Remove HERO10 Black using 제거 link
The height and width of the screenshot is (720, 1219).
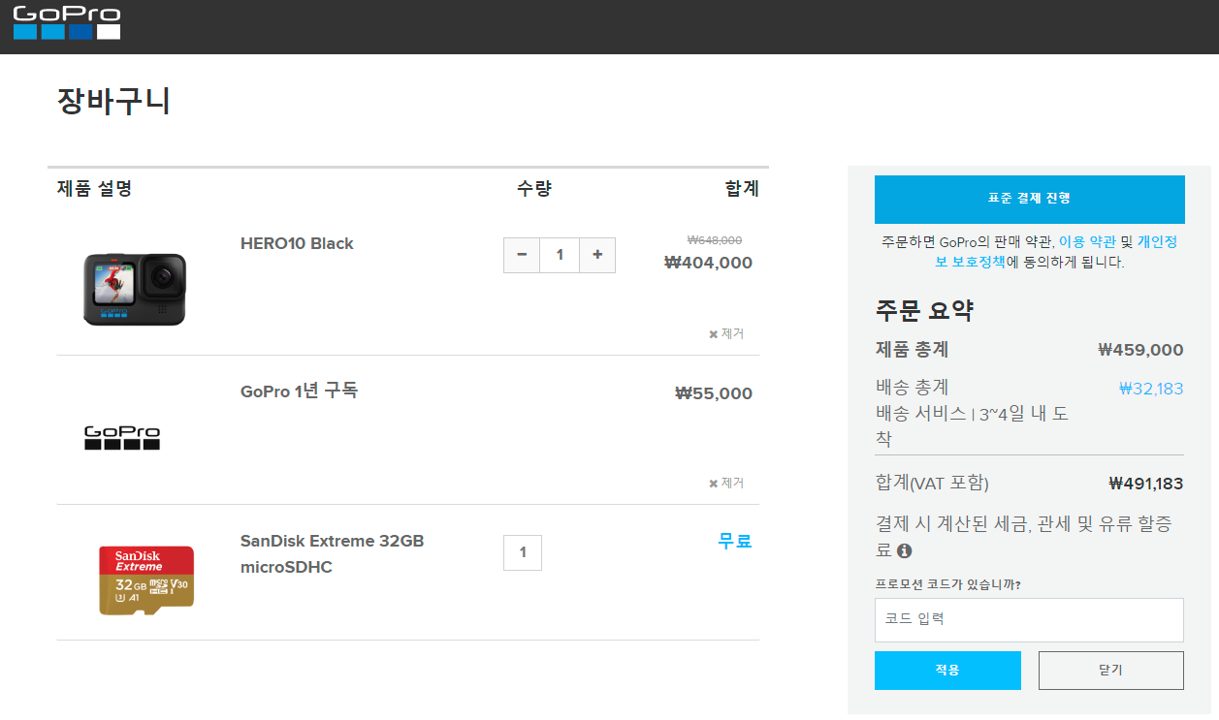click(x=726, y=333)
